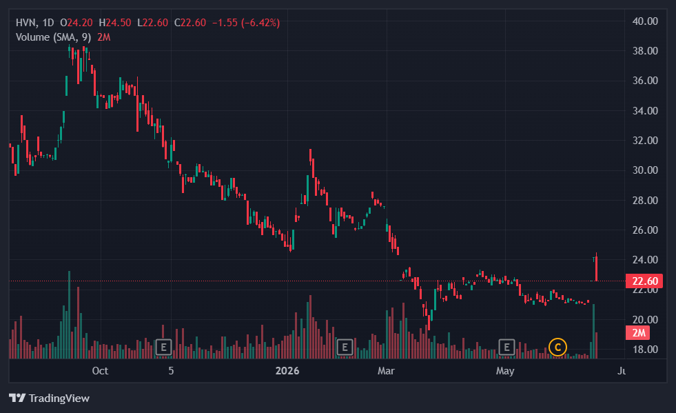This screenshot has width=676, height=413.
Task: Click the high value H24.50 in legend
Action: pyautogui.click(x=114, y=23)
